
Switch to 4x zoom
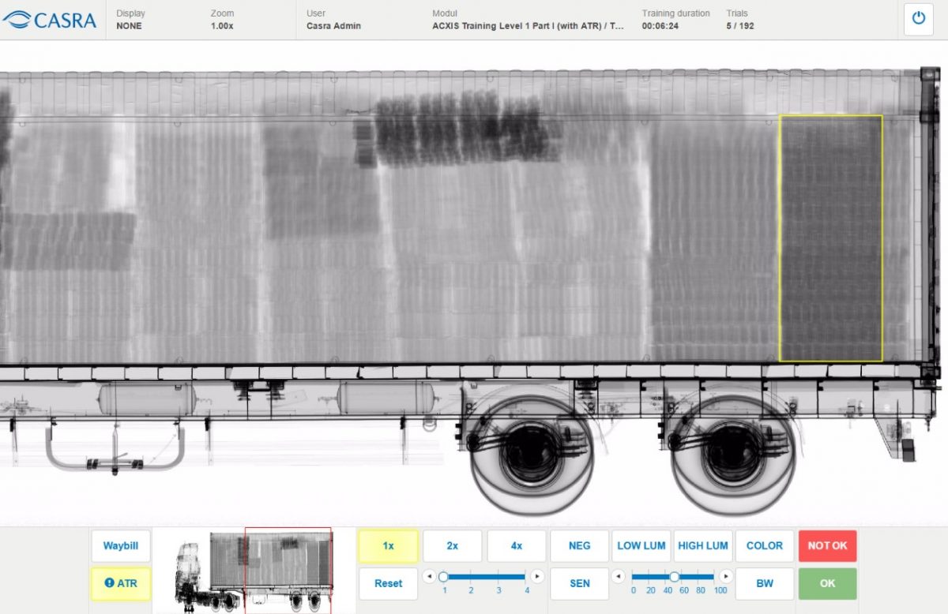516,546
